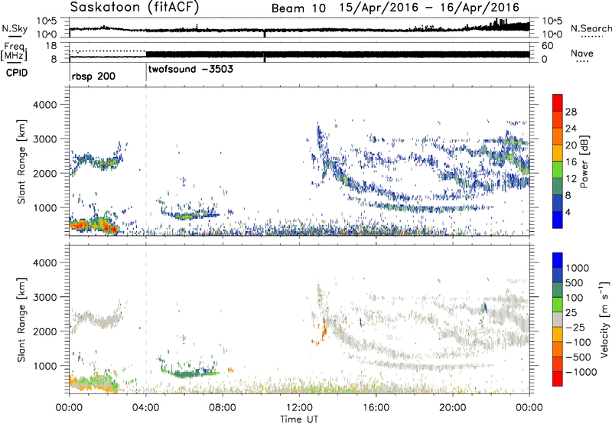Click the 'twofsound -3503' CPID entry

[x=190, y=70]
